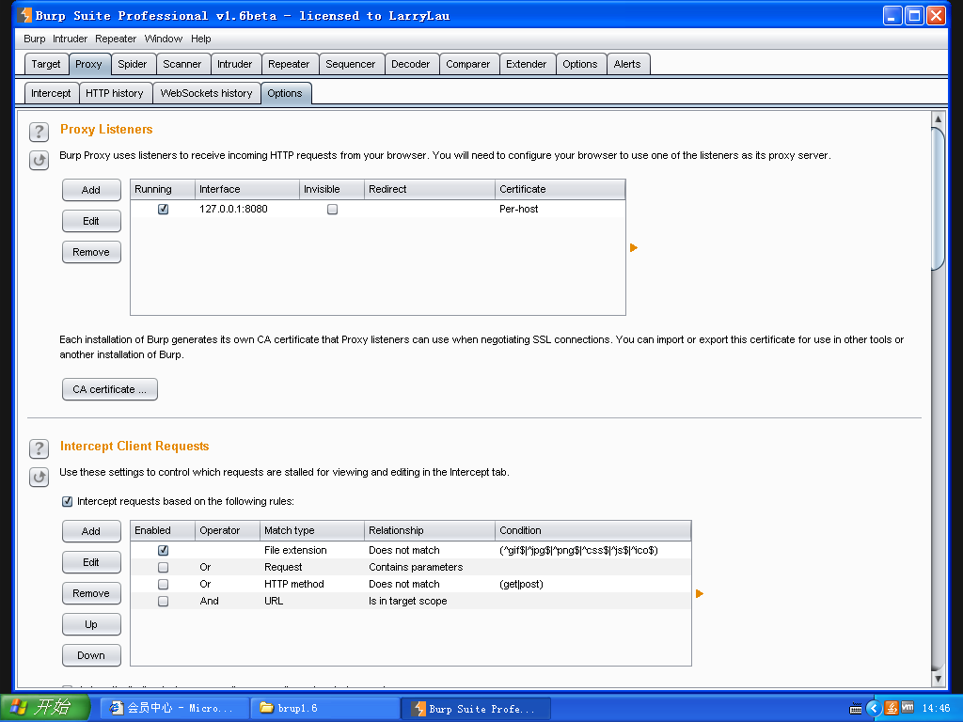Click the Burp Suite title bar logo icon
963x722 pixels.
[x=24, y=15]
